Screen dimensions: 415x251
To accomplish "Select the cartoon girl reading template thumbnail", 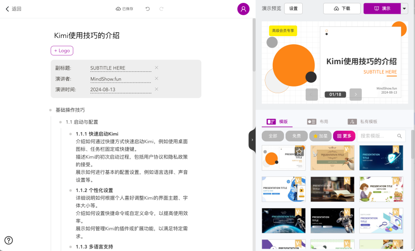I will (381, 189).
